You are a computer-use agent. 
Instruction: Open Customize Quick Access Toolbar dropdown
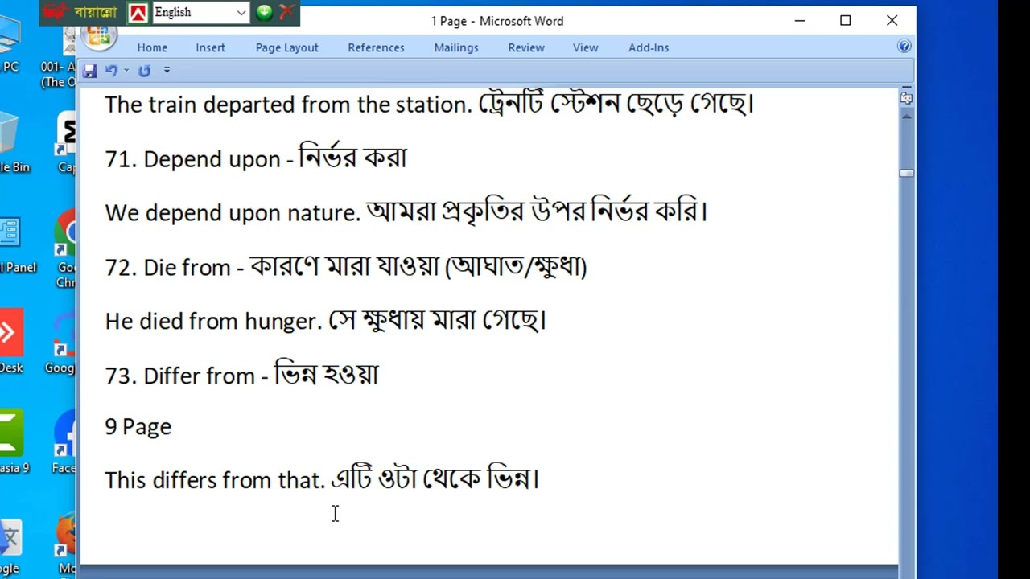coord(167,70)
